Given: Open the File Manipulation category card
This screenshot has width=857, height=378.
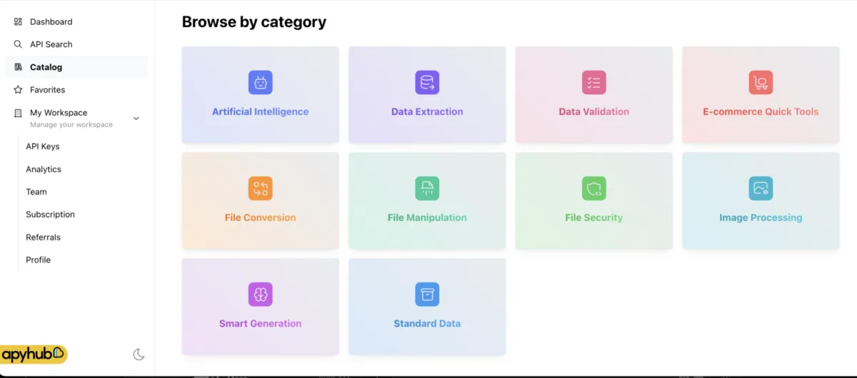Looking at the screenshot, I should (427, 201).
